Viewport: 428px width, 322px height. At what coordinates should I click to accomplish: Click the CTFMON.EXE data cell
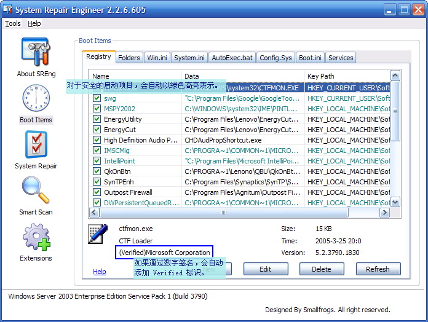point(243,88)
